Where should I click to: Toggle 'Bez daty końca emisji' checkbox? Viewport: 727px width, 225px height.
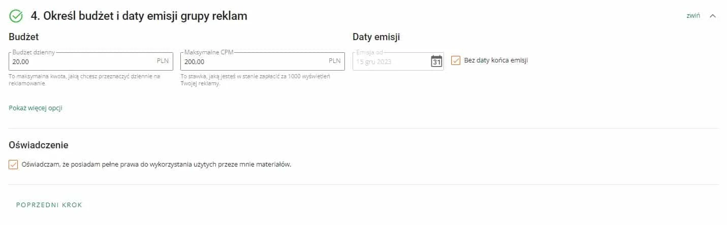pyautogui.click(x=456, y=60)
